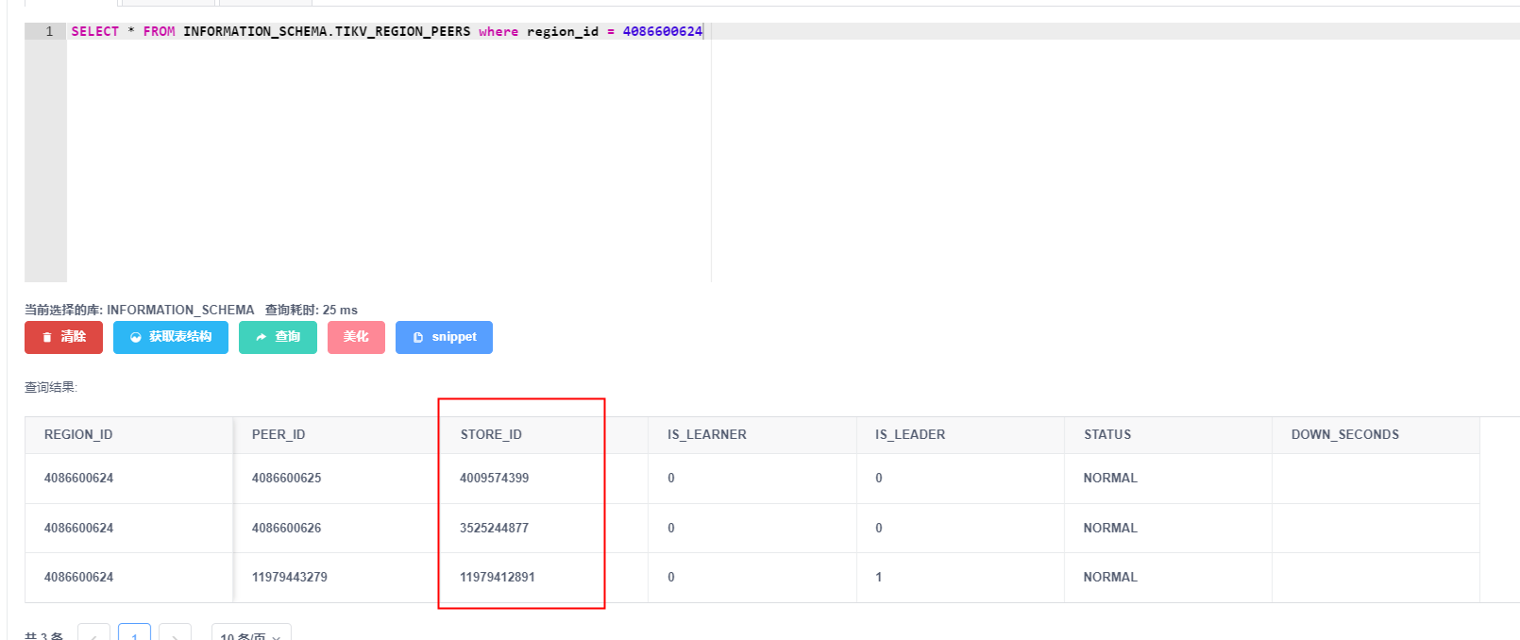This screenshot has height=640, width=1520.
Task: Go to next results page arrow
Action: (175, 635)
